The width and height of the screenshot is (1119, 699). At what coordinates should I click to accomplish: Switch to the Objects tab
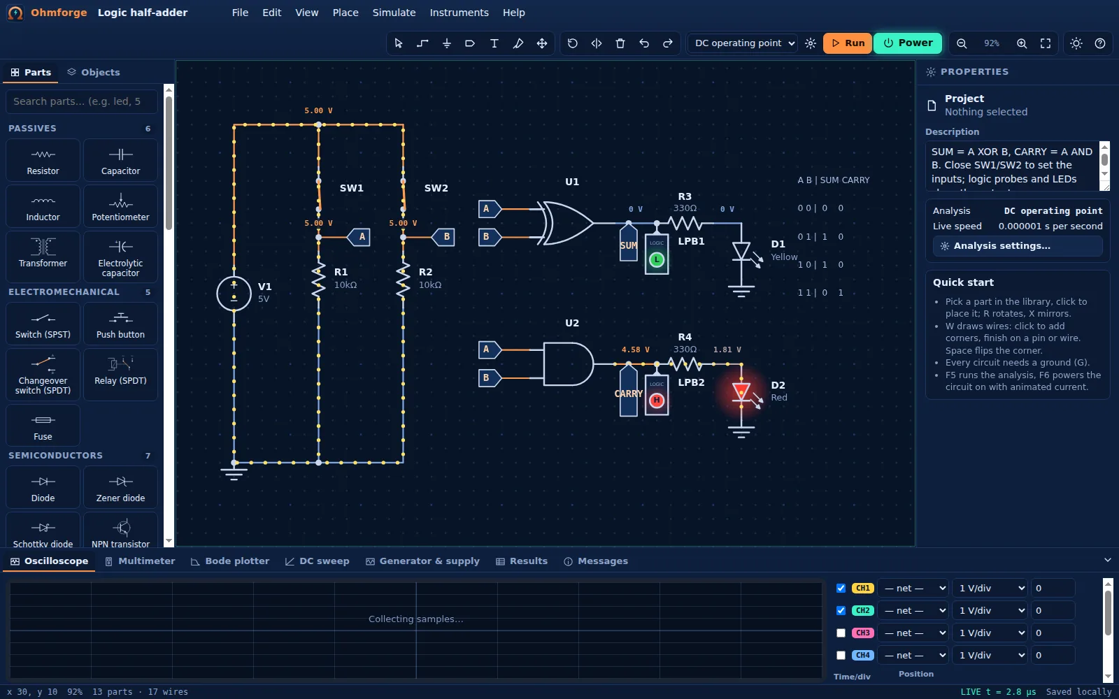(x=94, y=72)
